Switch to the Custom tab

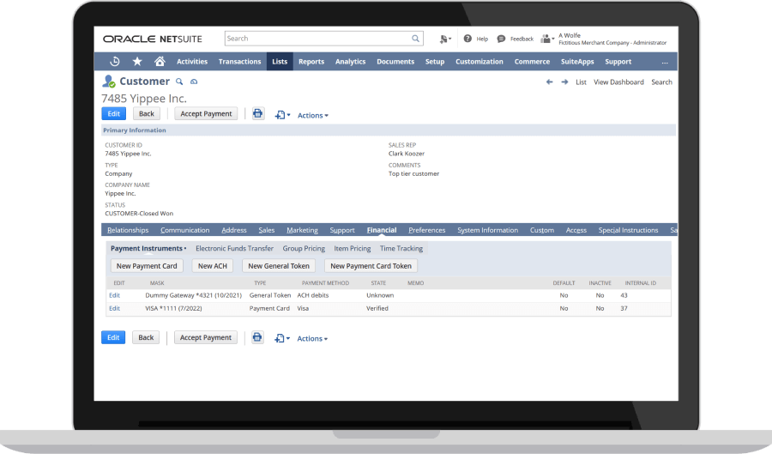pos(542,230)
